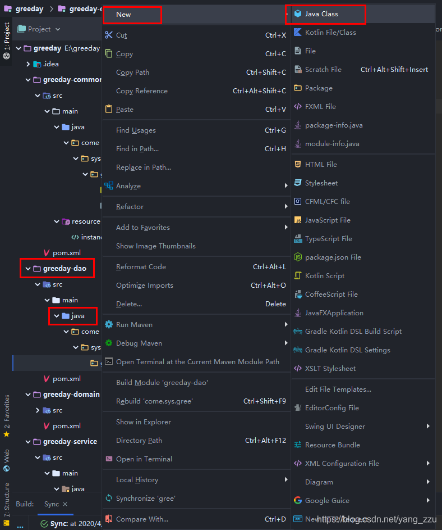
Task: Click the Cut scissors icon
Action: point(109,35)
